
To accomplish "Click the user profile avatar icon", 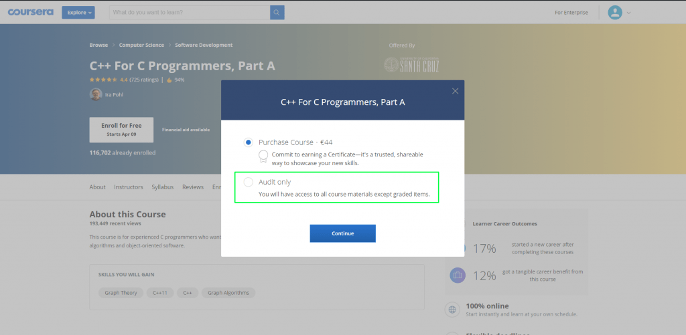I will click(615, 12).
